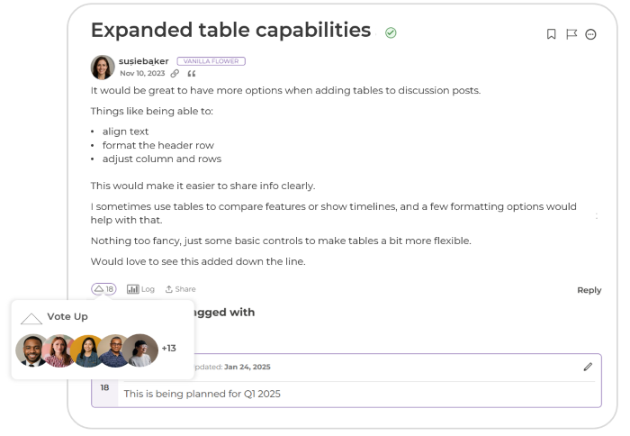This screenshot has width=630, height=436.
Task: Click the 18 vote count box
Action: coord(104,387)
